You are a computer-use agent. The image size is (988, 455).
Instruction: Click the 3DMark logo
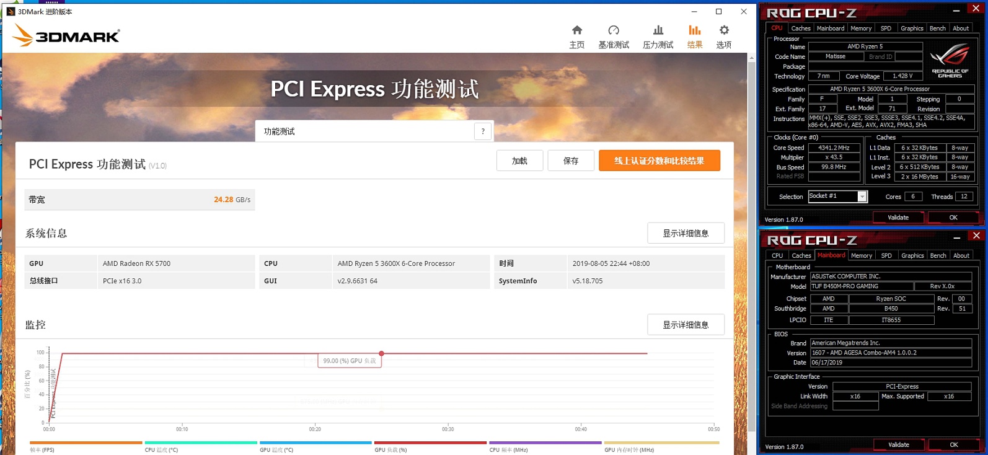(66, 36)
